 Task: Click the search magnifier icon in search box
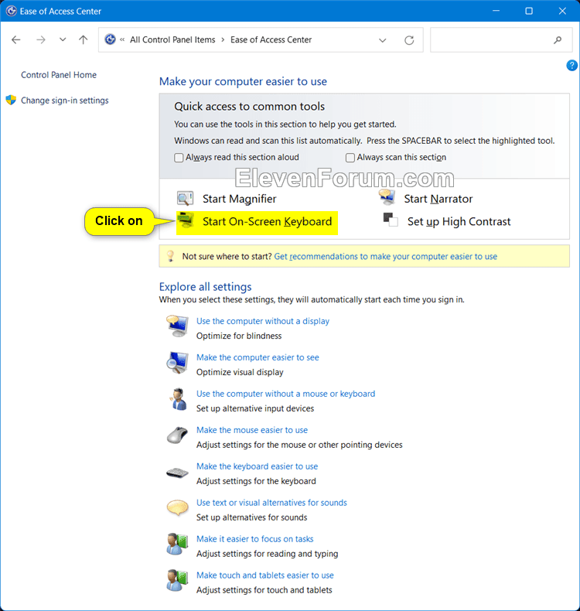pyautogui.click(x=558, y=39)
